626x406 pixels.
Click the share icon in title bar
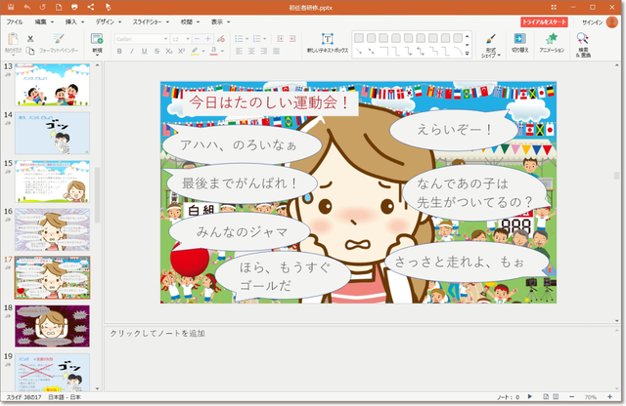(x=90, y=7)
